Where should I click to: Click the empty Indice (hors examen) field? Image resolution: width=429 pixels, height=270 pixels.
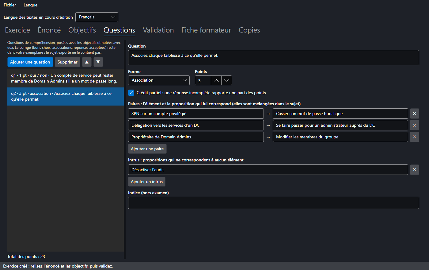pyautogui.click(x=273, y=203)
